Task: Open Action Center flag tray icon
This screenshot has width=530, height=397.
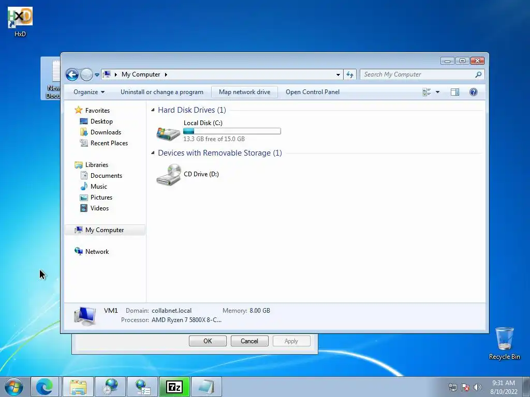Action: (465, 387)
